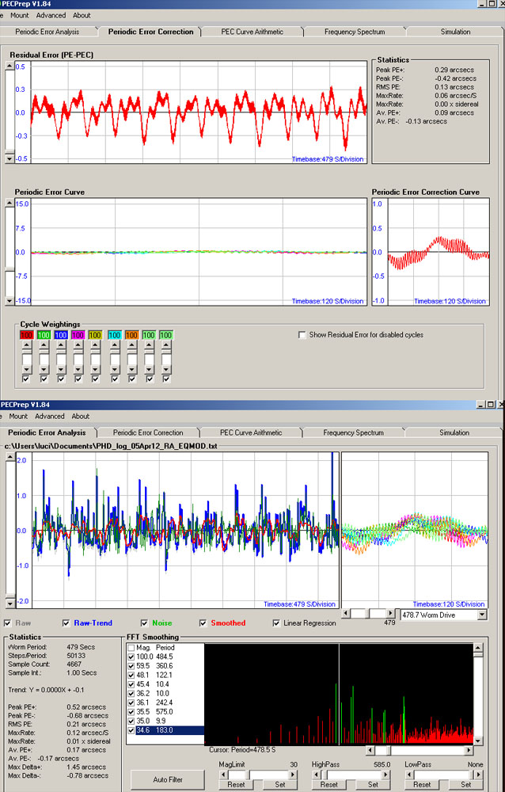Click right arrow of LowPass slider

[479, 775]
